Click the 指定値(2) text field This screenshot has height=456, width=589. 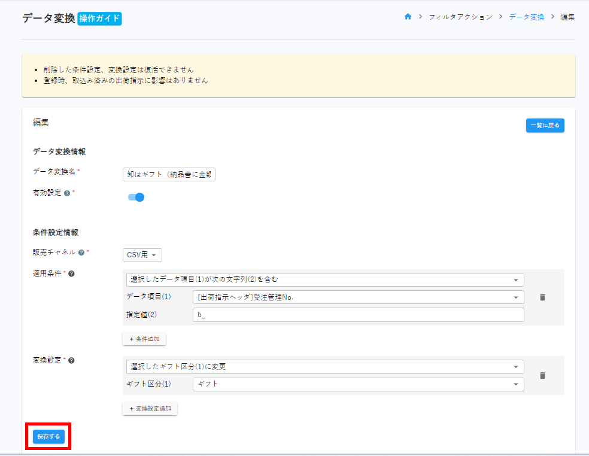[x=358, y=315]
